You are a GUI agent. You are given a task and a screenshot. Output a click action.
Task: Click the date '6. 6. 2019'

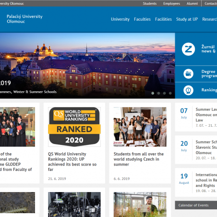[x=121, y=179]
